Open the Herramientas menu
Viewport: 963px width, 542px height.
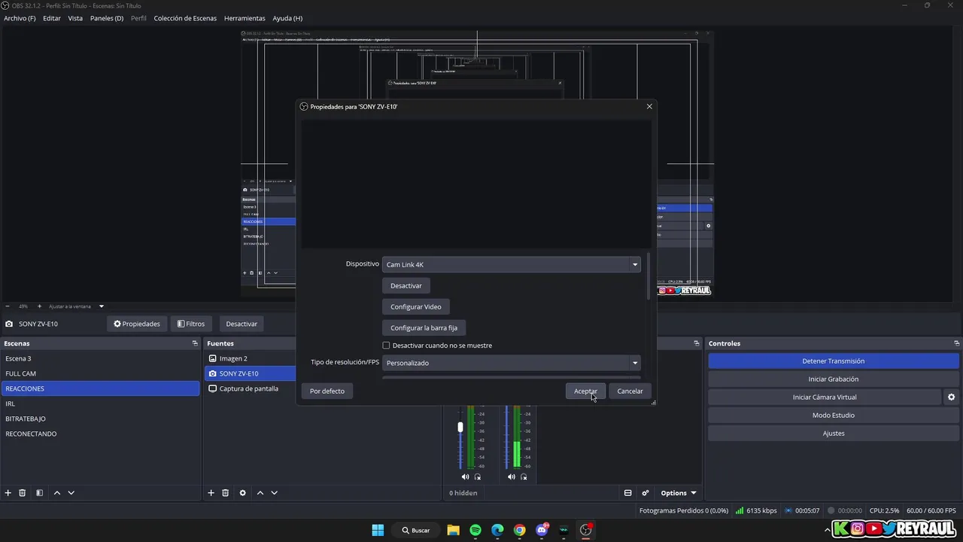[x=245, y=18]
